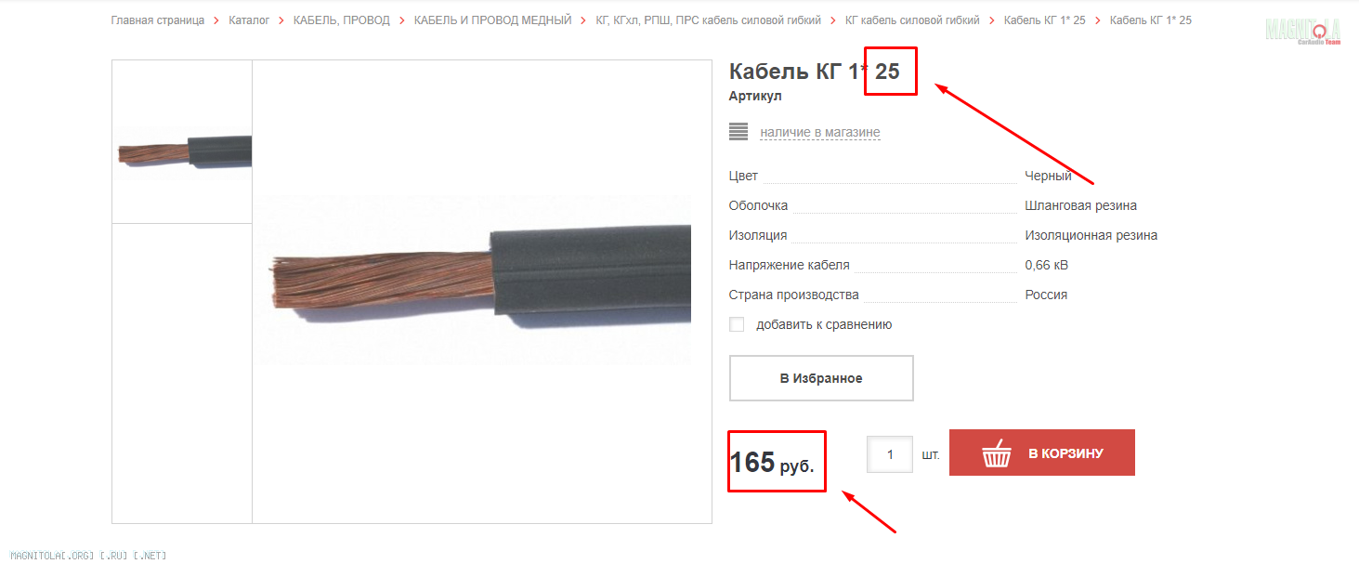The width and height of the screenshot is (1359, 564).
Task: Add product via В Избранное button
Action: [x=821, y=378]
